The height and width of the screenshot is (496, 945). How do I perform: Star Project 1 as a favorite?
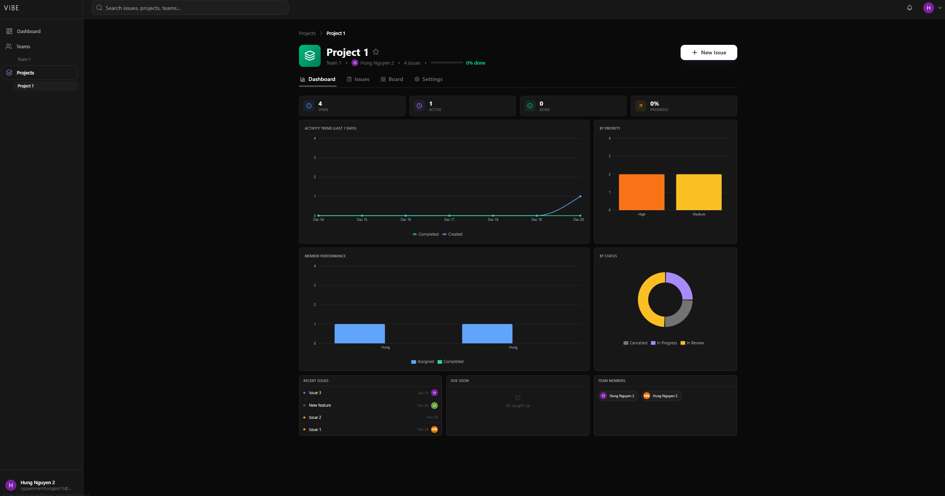click(375, 52)
